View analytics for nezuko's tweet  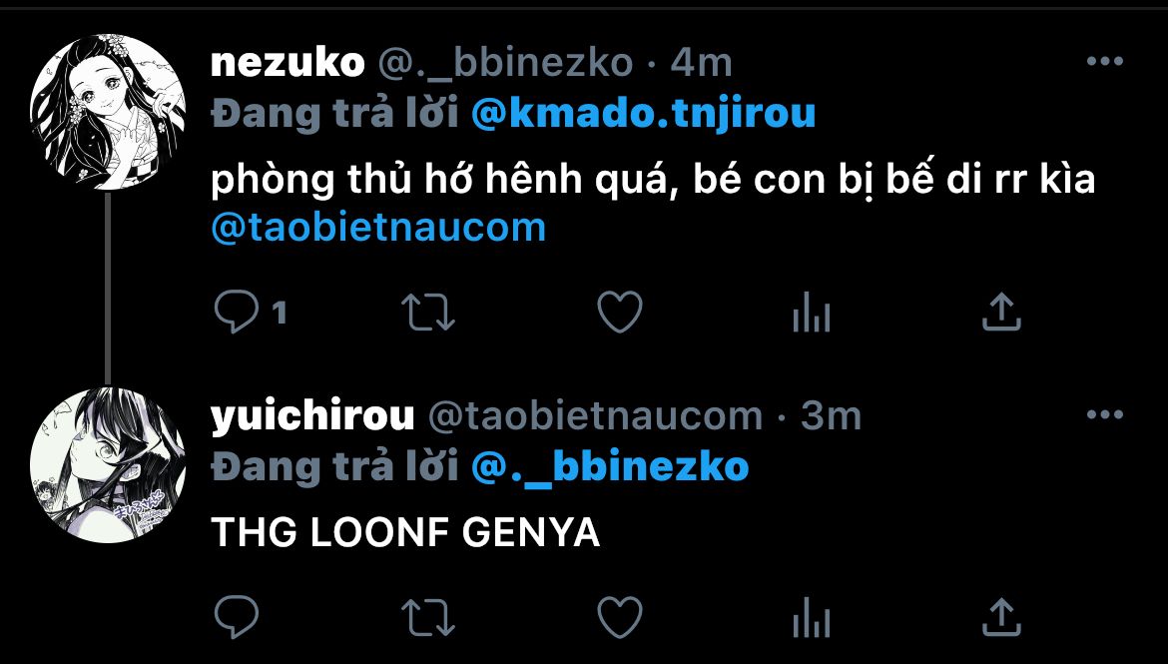click(811, 314)
